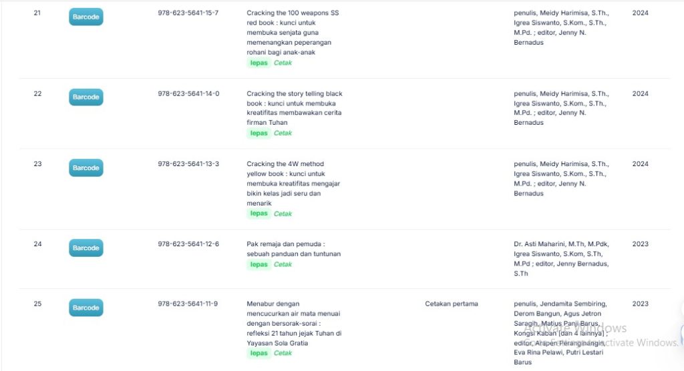The width and height of the screenshot is (684, 371).
Task: Open the barcode for ISBN 978-623-5641-14-0
Action: pos(85,97)
